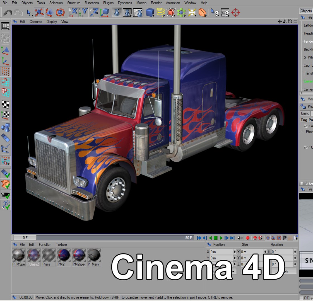The height and width of the screenshot is (301, 313).
Task: Click the timeline frame slider at 0 F
Action: [25, 238]
